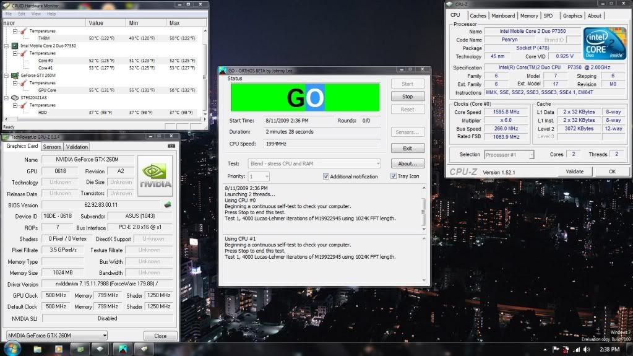Open the file explorer taskbar icon
Image resolution: width=633 pixels, height=356 pixels.
tap(38, 349)
